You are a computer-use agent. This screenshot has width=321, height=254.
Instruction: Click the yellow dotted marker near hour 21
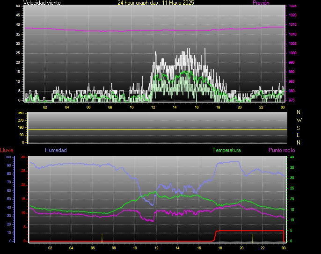253,238
